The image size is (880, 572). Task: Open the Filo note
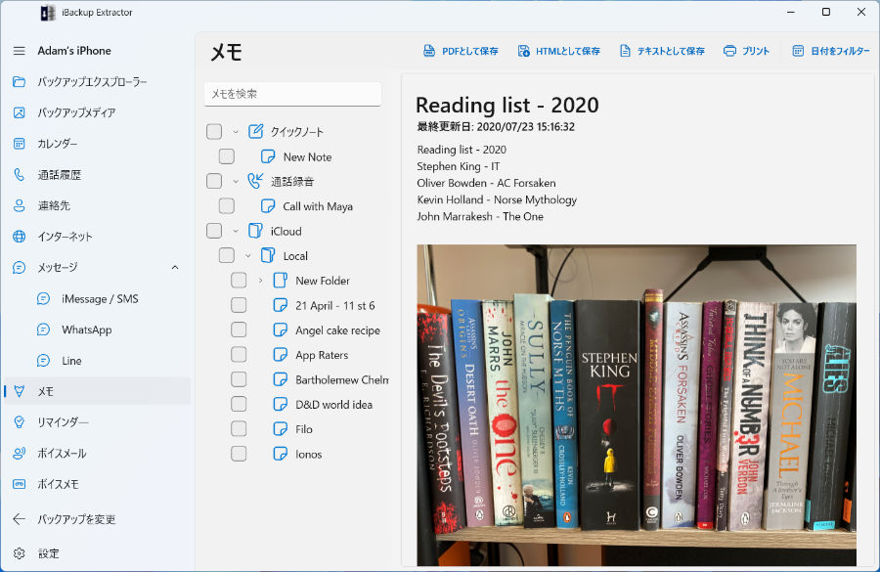tap(304, 429)
